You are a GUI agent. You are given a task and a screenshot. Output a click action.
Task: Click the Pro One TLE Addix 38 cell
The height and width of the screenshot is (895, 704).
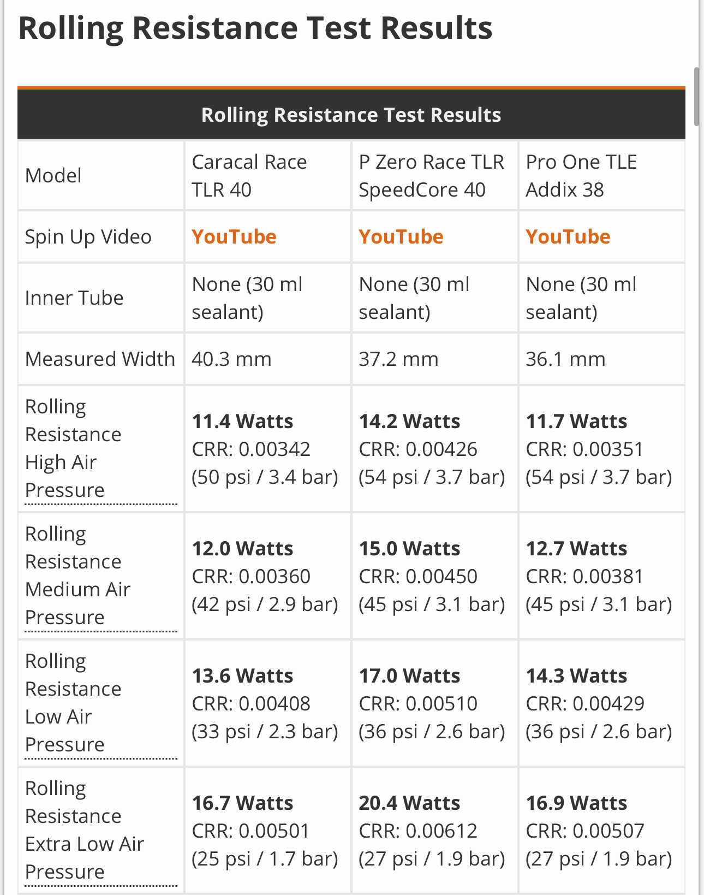point(581,176)
